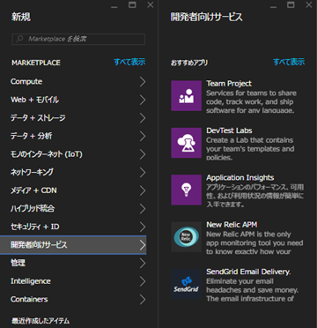Select the 開発者向けサービス category label
317x328 pixels.
(39, 245)
